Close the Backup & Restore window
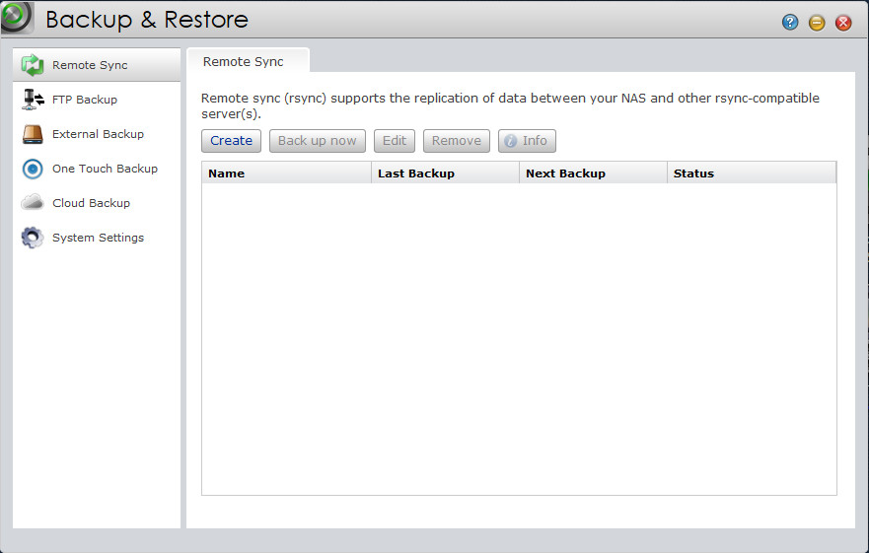869x553 pixels. (843, 23)
